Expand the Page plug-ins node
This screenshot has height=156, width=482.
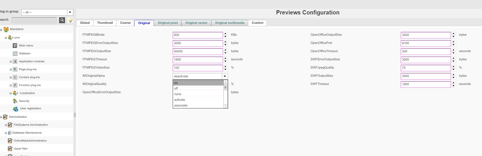tap(11, 69)
